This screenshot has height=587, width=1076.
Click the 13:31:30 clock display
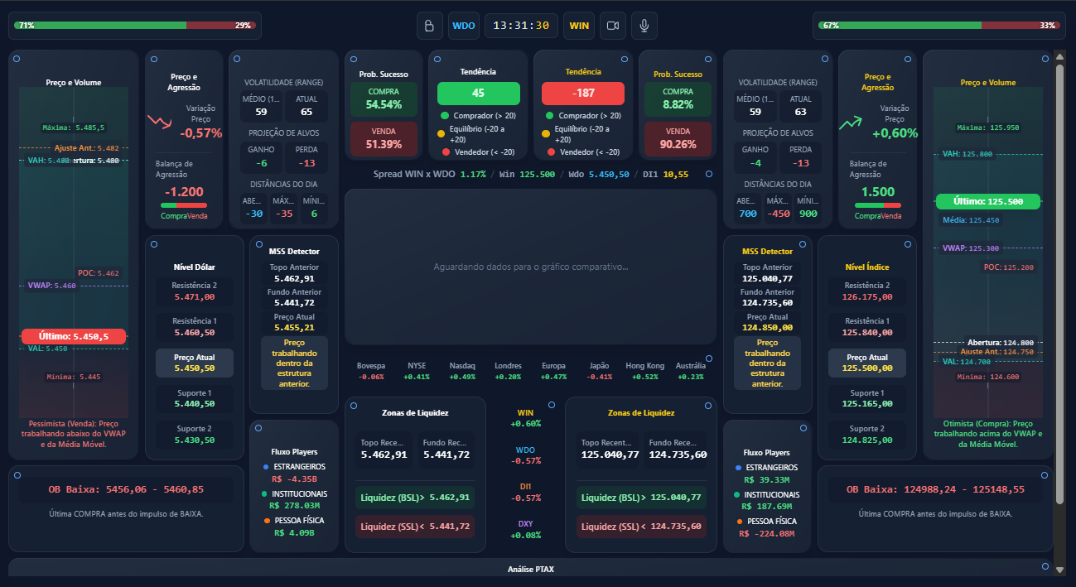521,26
